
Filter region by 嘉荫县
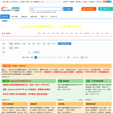coord(17,48)
